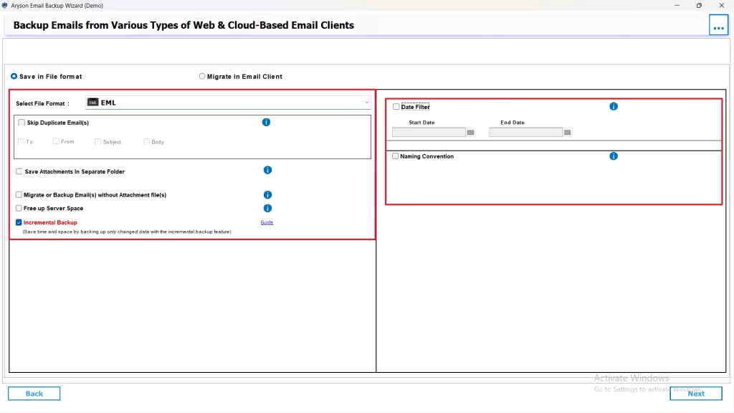Viewport: 734px width, 413px height.
Task: Click info icon for Migrate without Attachment option
Action: (x=267, y=195)
